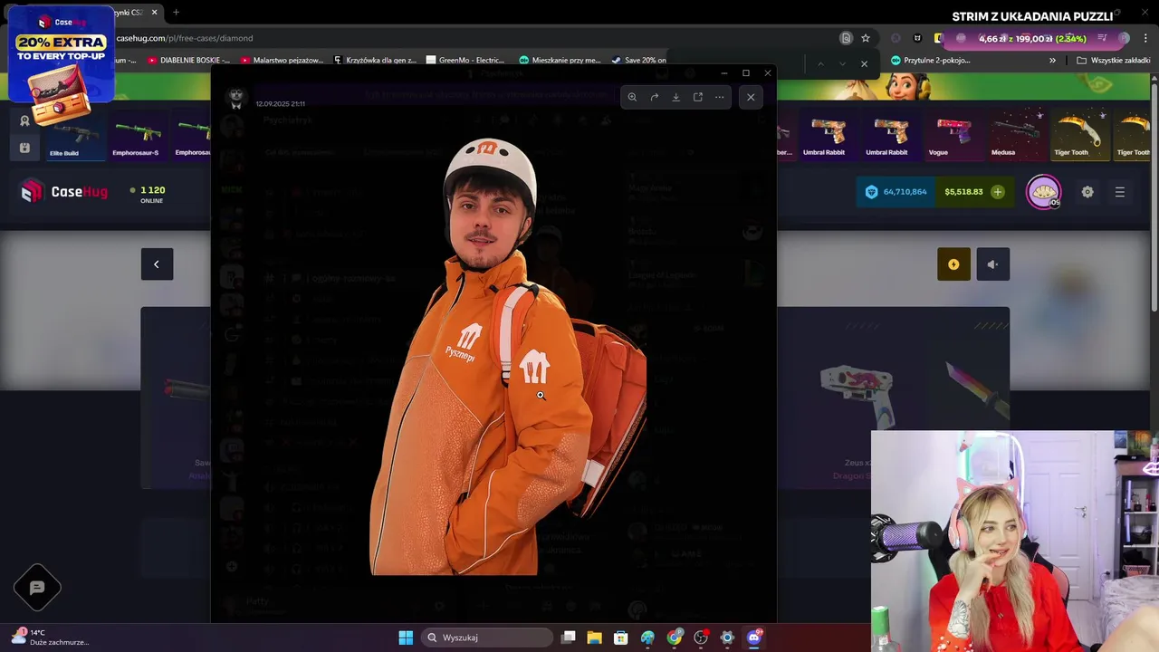Image resolution: width=1159 pixels, height=652 pixels.
Task: Open Paint app from taskbar
Action: click(x=647, y=638)
